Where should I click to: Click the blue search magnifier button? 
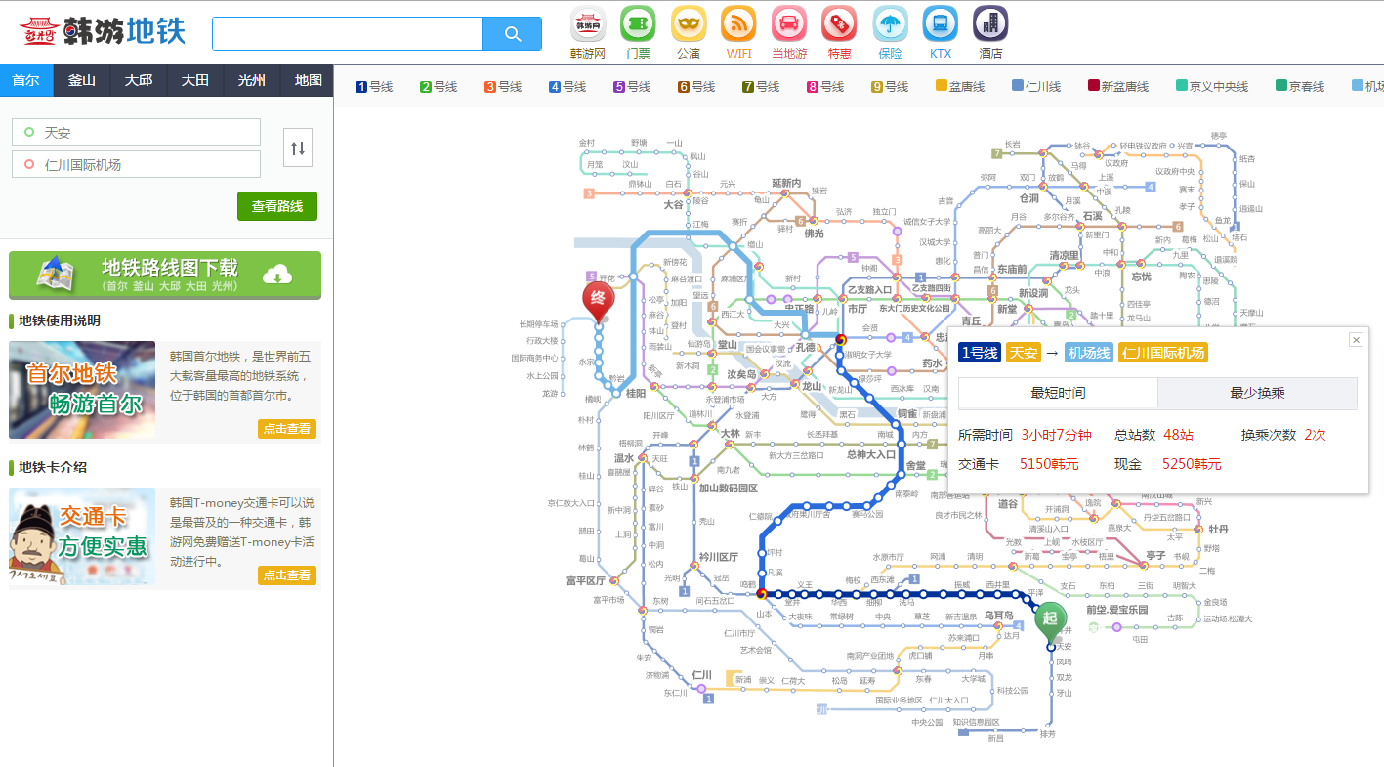pos(512,34)
